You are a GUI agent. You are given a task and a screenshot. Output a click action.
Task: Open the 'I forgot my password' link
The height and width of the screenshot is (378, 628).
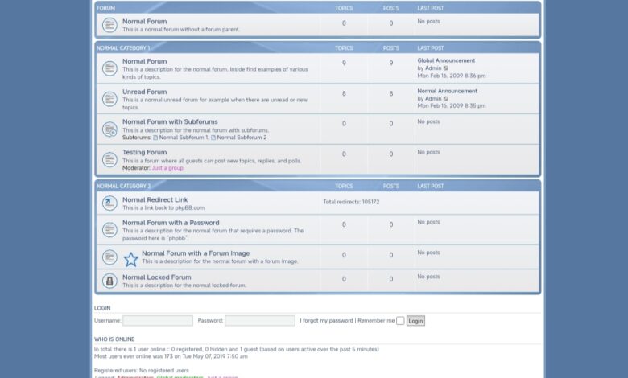click(x=326, y=321)
